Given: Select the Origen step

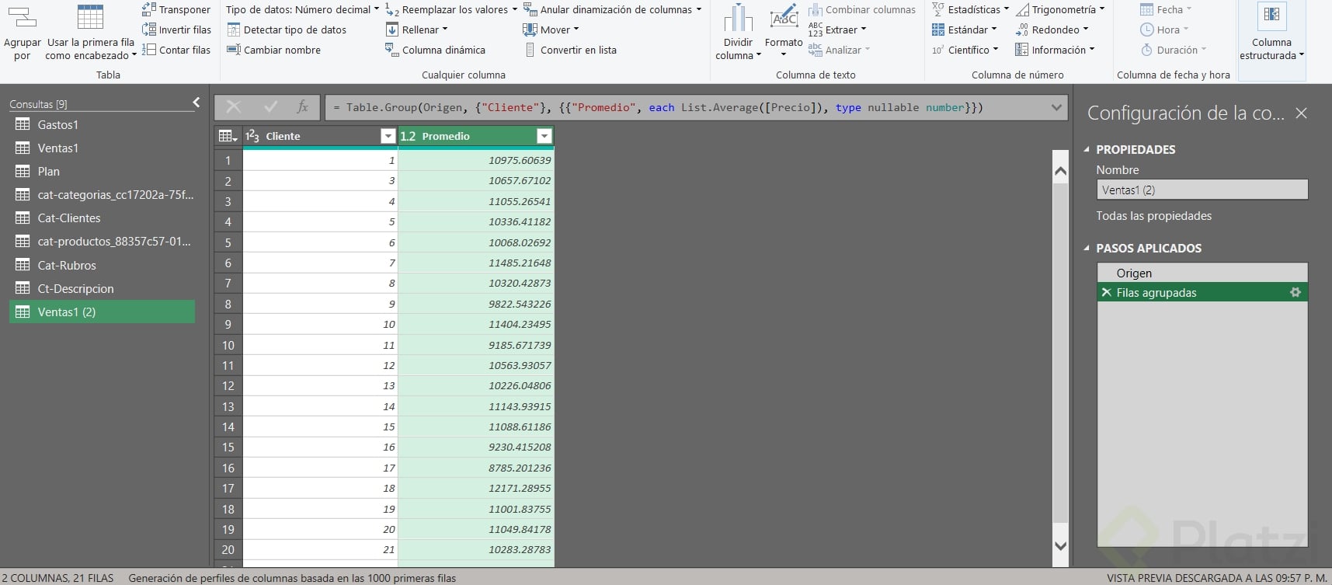Looking at the screenshot, I should click(1202, 273).
